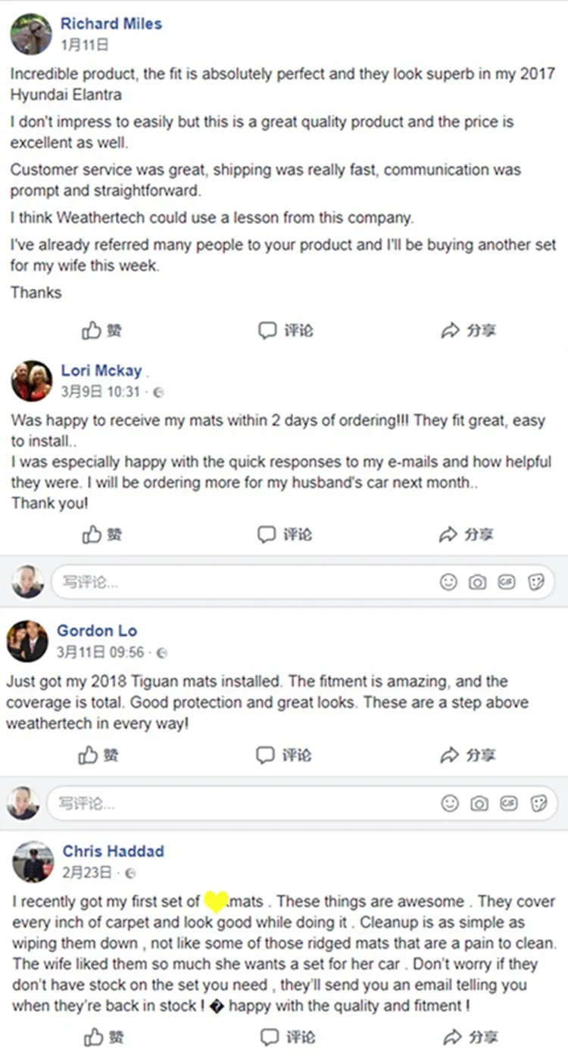Insert emoji in comment under Lori's post

(x=449, y=582)
